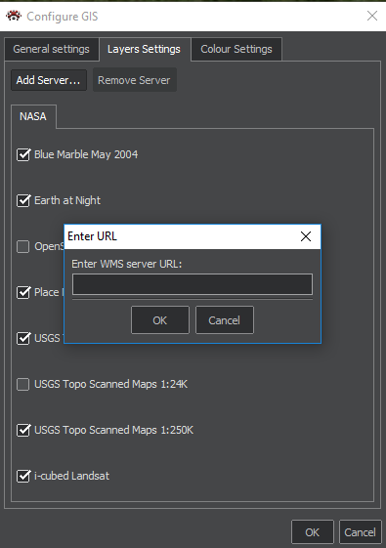386x548 pixels.
Task: Close the Configure GIS window
Action: click(372, 16)
